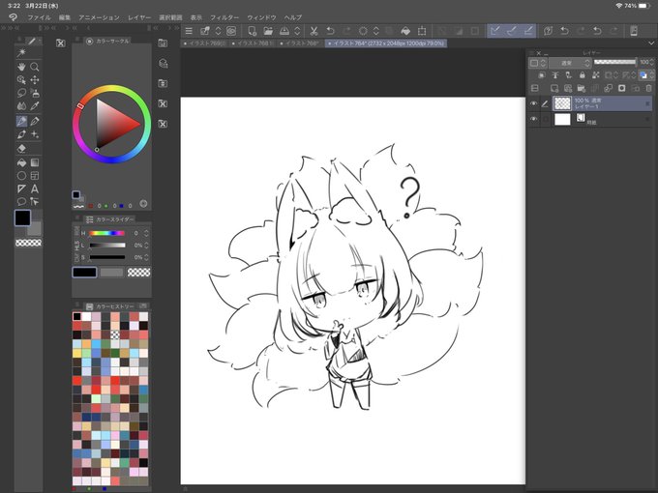Click the scissors Cut icon in command bar
Screen dimensions: 658x493
314,31
